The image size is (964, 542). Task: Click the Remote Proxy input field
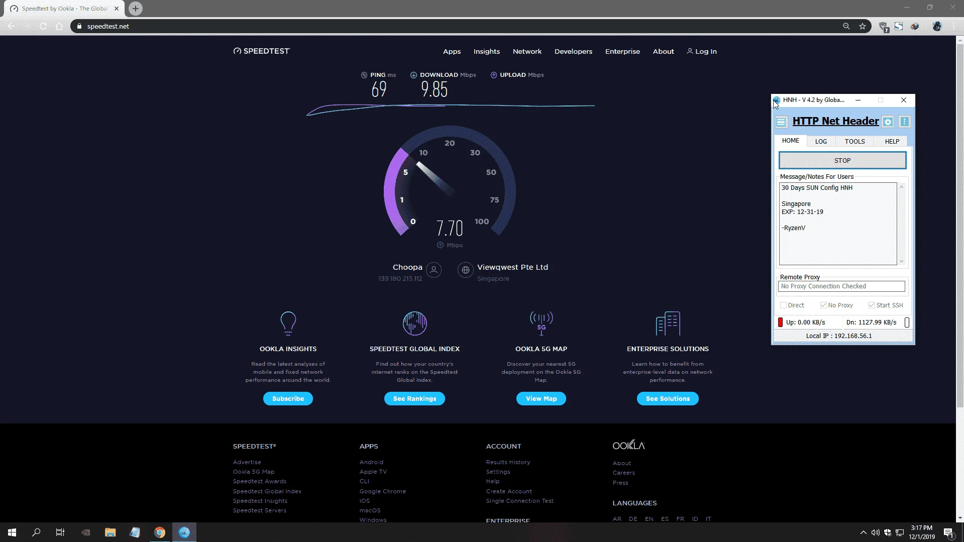tap(841, 286)
